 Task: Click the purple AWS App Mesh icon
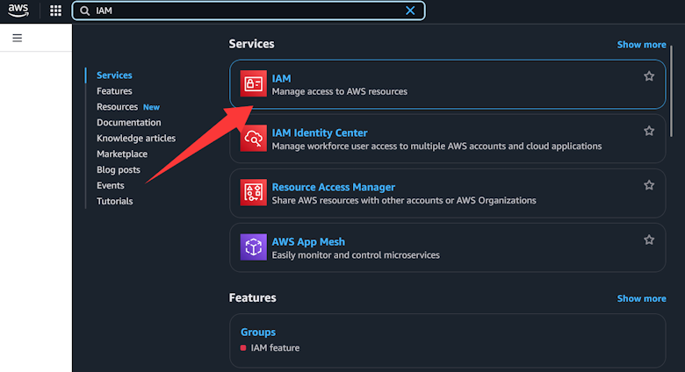(253, 247)
